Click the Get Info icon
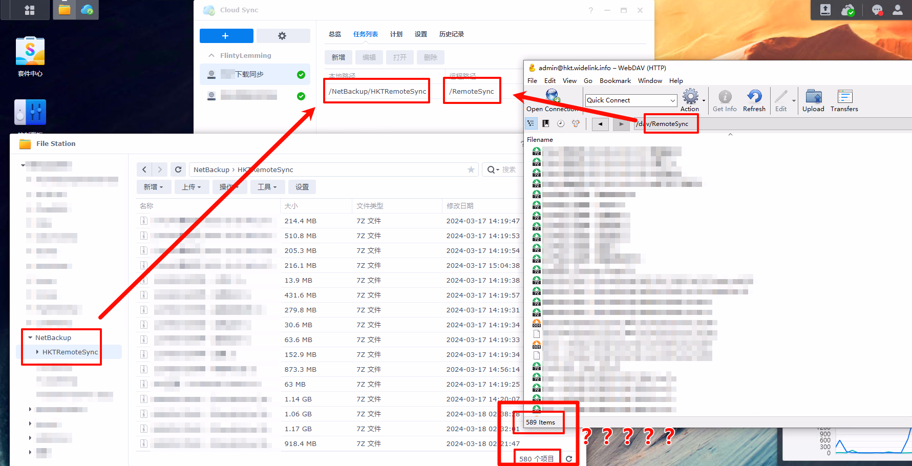 (725, 97)
